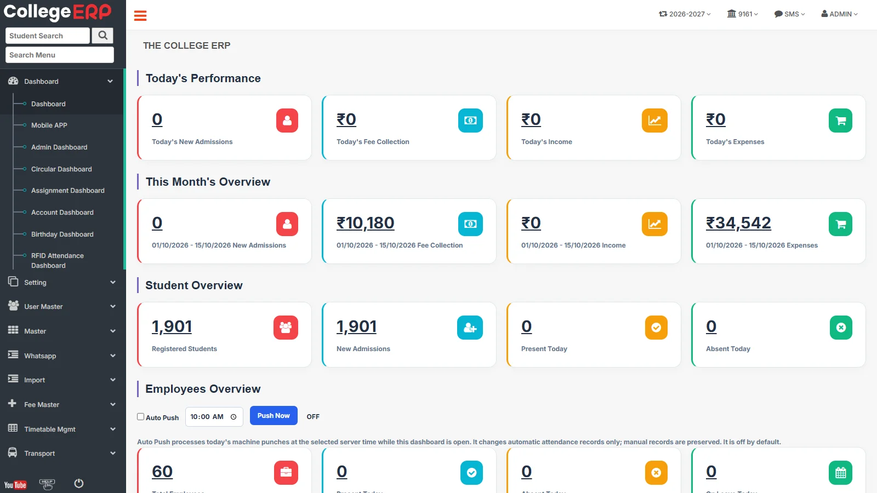Open Mobile APP dashboard item

(49, 125)
